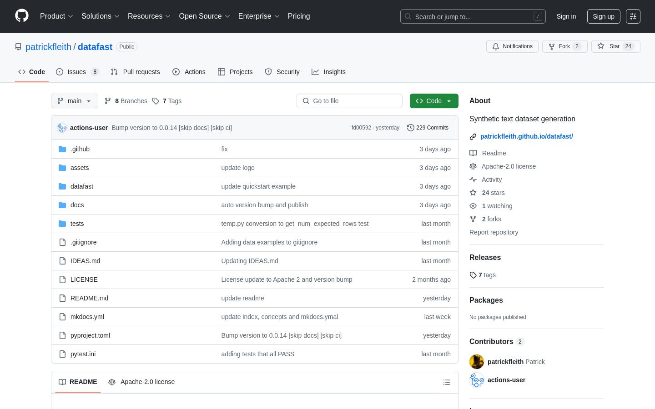Focus the Search or jump to field
This screenshot has width=655, height=409.
[473, 16]
